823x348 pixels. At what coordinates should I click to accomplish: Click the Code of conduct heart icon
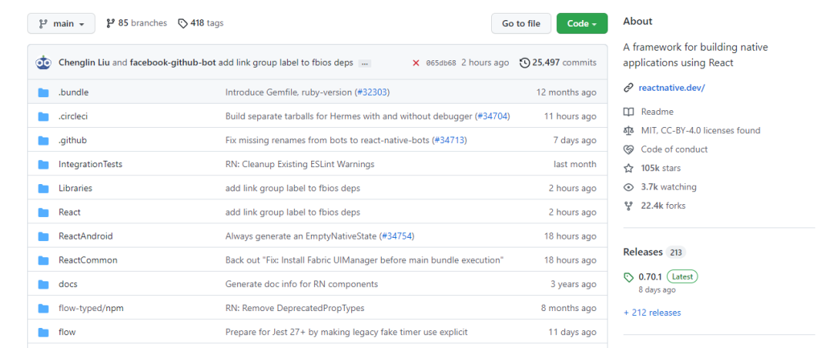629,149
